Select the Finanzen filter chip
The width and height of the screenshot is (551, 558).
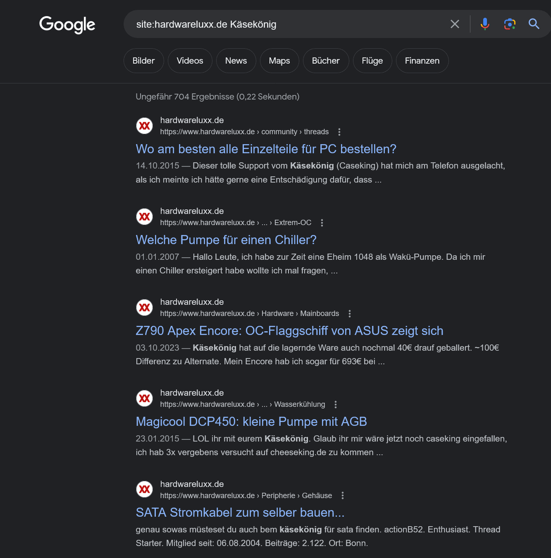[422, 61]
